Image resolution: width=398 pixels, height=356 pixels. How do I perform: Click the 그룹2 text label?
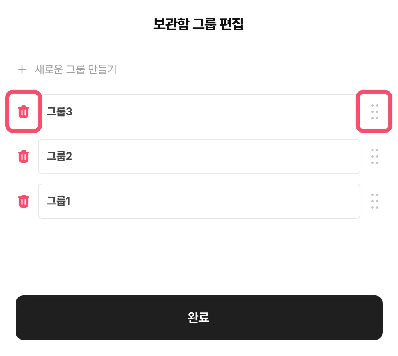click(59, 156)
